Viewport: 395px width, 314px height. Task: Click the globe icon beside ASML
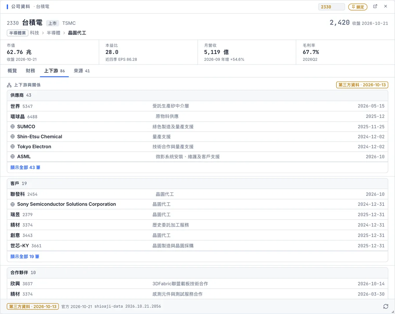coord(13,157)
